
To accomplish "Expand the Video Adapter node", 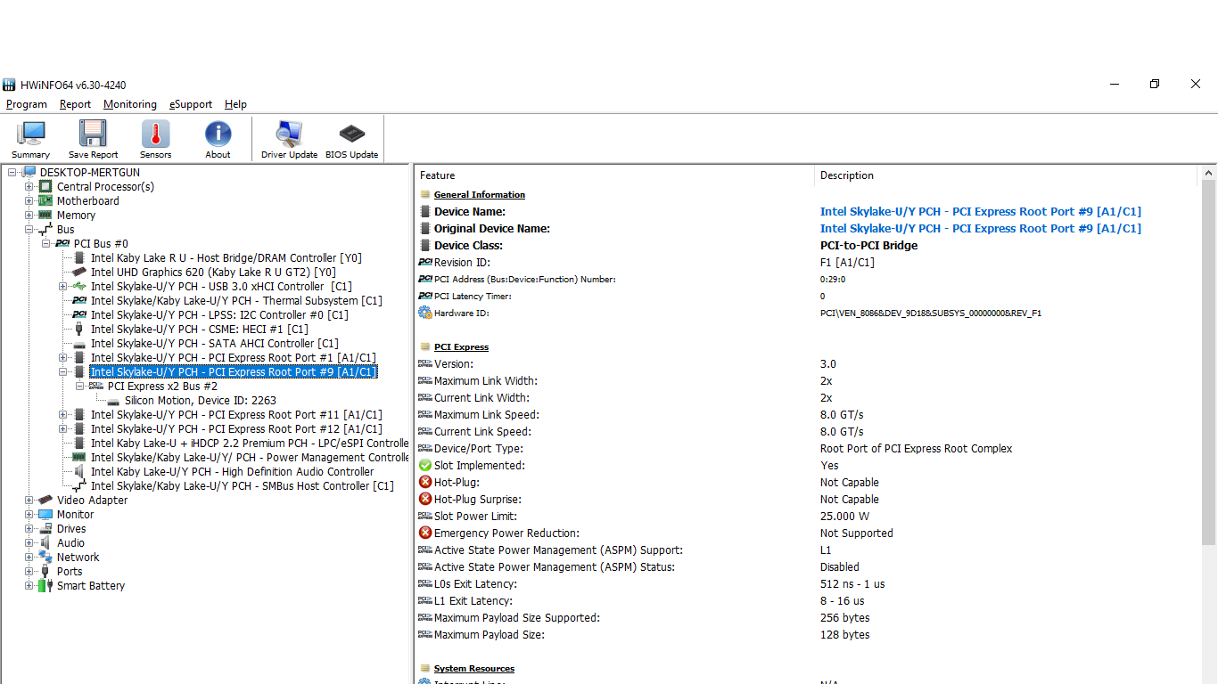I will coord(29,501).
